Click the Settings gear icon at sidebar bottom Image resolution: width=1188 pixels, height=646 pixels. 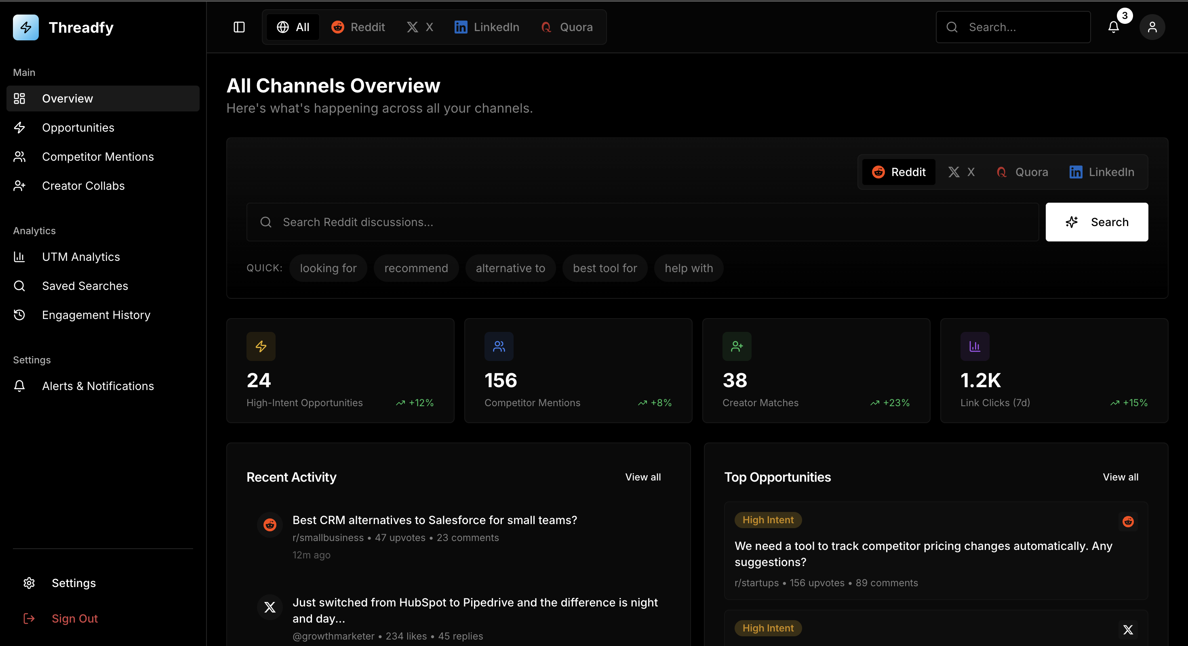(x=29, y=583)
